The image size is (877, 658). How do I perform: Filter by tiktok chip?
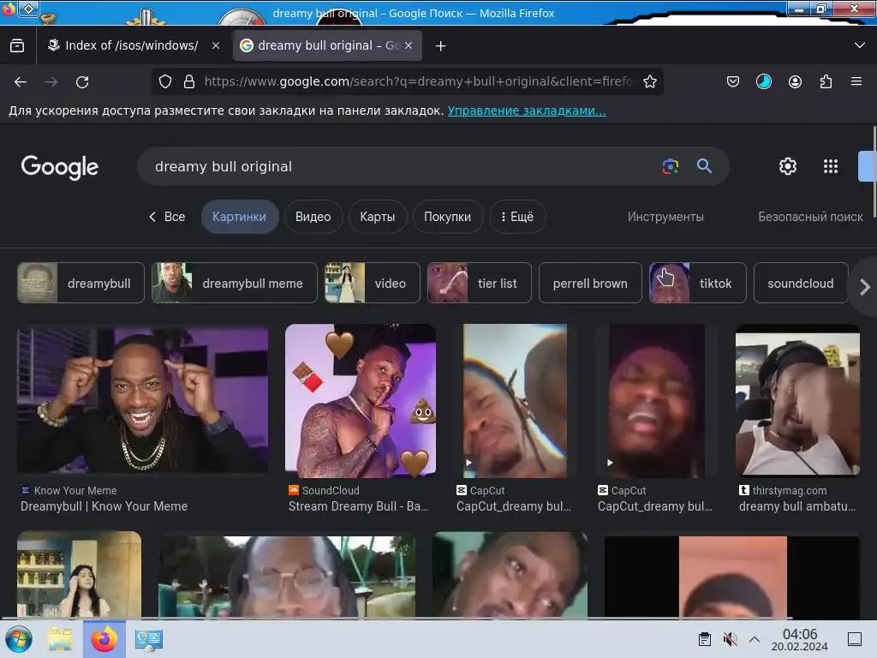pyautogui.click(x=697, y=283)
